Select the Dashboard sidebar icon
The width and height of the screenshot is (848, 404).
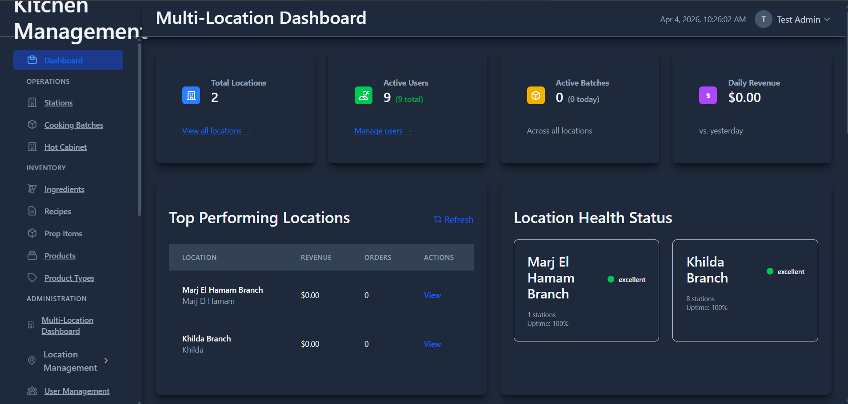32,59
